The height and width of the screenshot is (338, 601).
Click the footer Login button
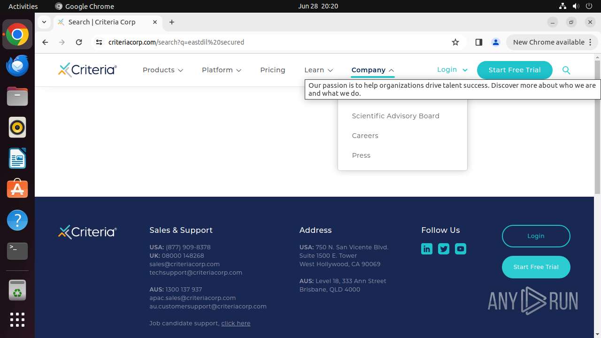[x=536, y=236]
